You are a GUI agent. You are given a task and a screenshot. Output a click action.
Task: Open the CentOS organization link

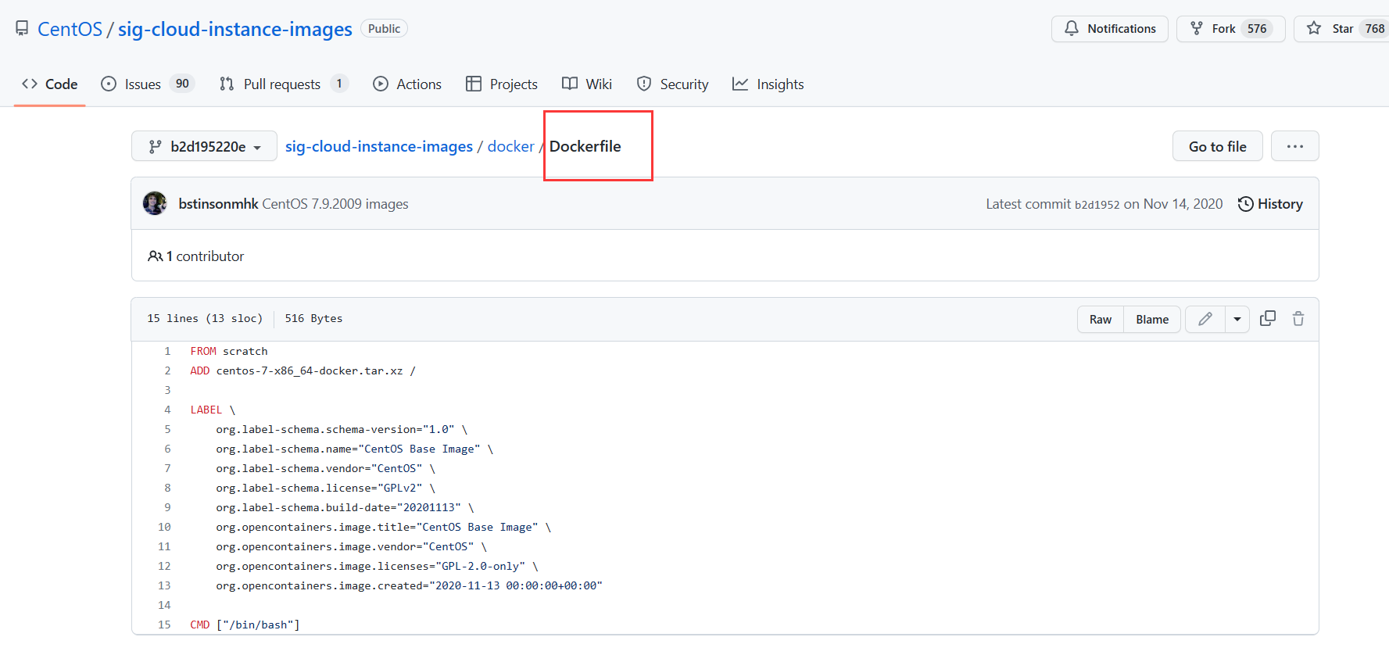[x=70, y=29]
